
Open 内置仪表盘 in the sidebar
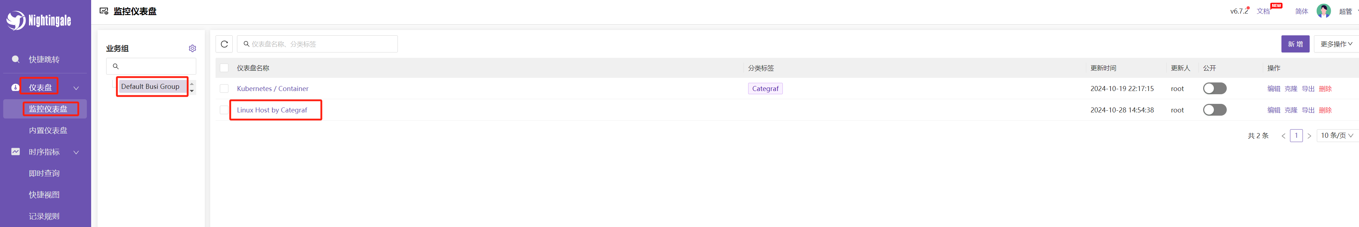pos(48,131)
